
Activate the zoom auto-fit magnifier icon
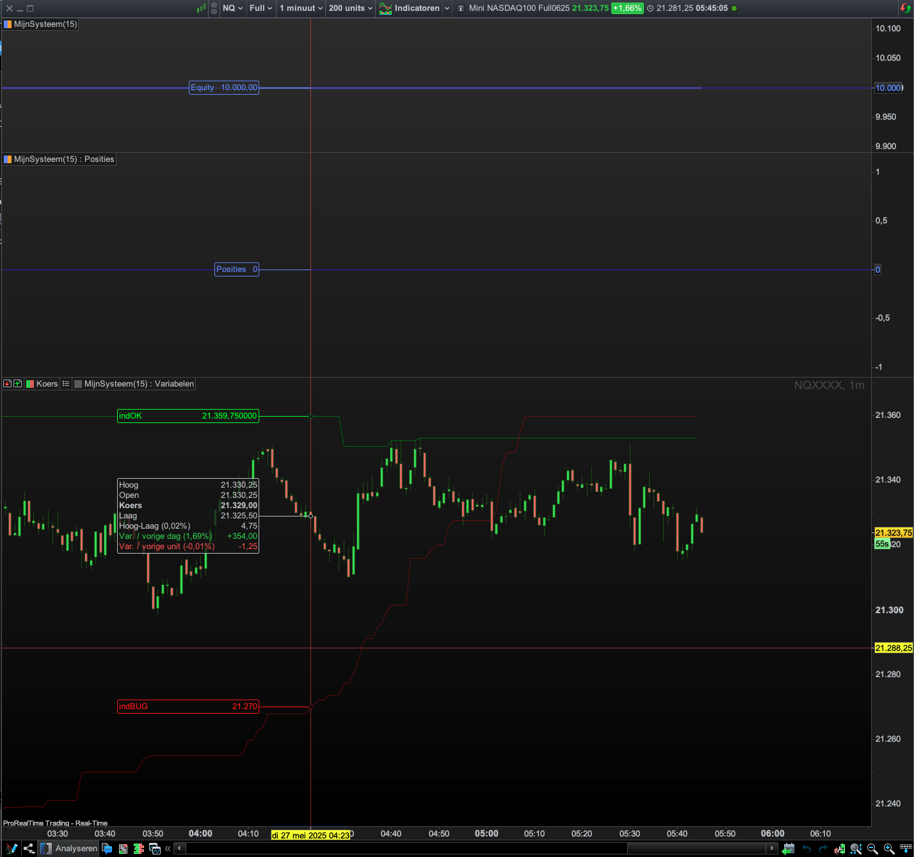(856, 849)
